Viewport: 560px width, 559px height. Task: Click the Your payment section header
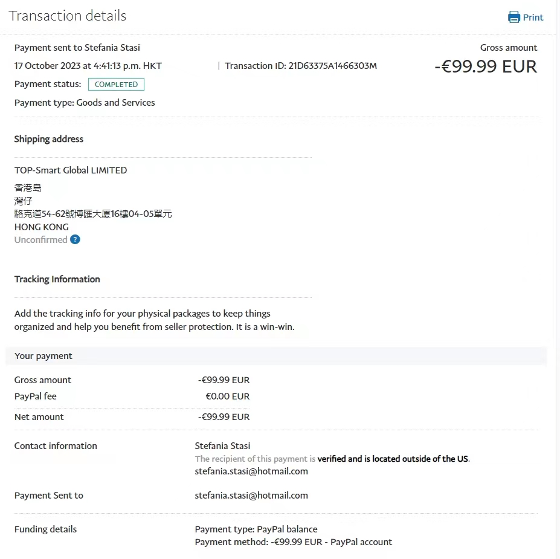click(x=43, y=356)
